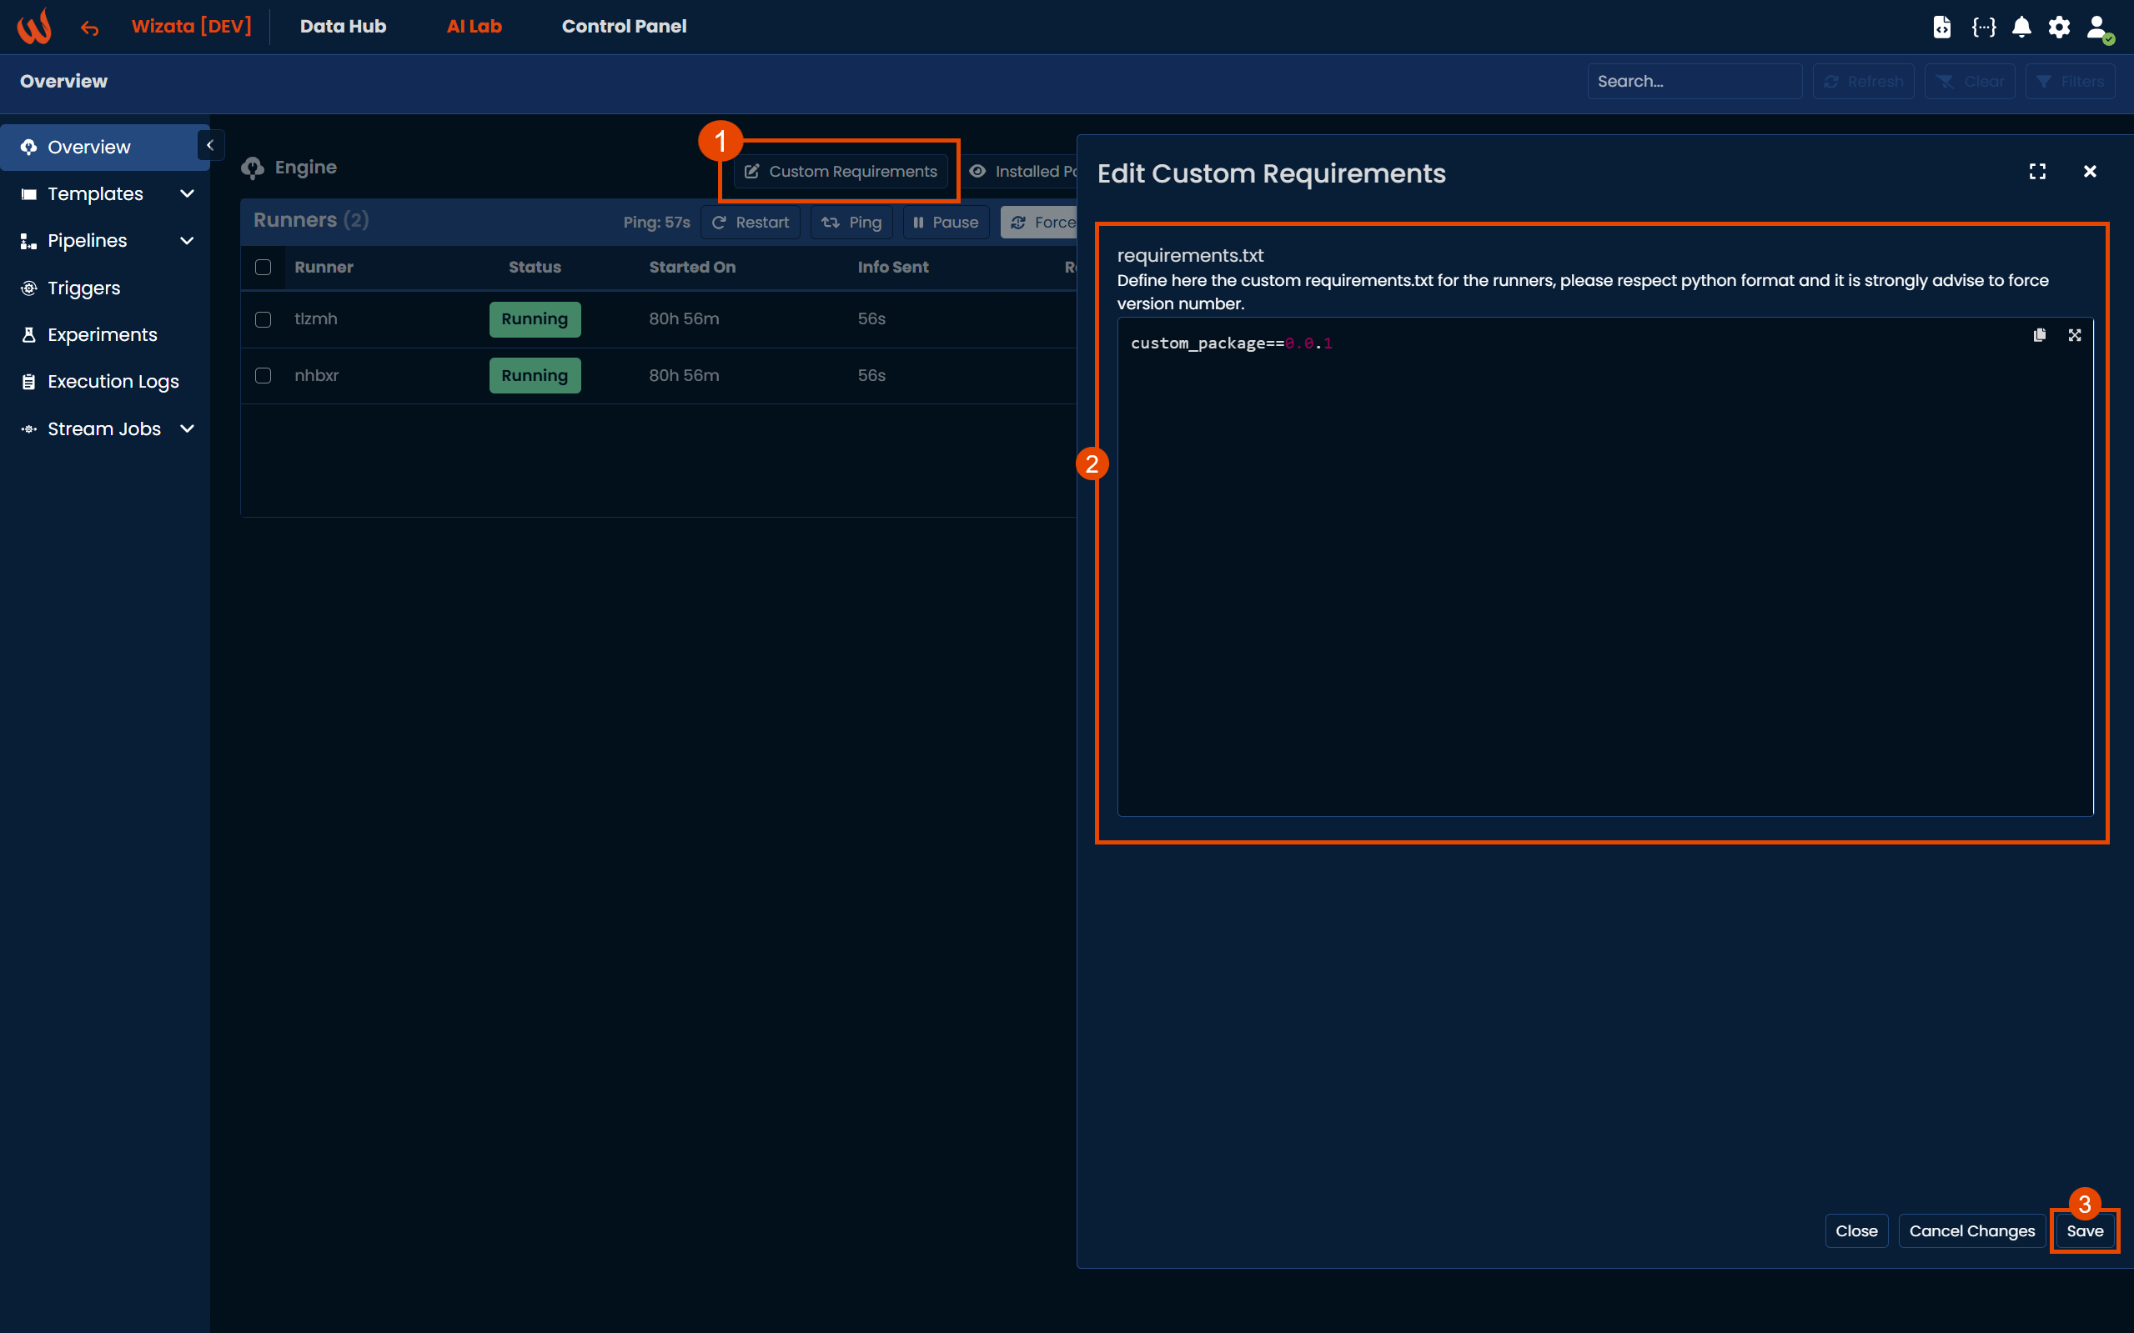Save the custom requirements

2084,1230
